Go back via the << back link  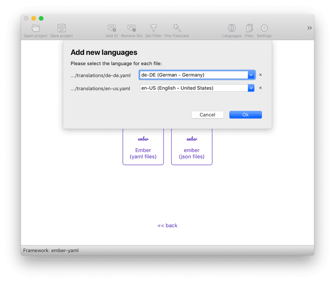[167, 225]
